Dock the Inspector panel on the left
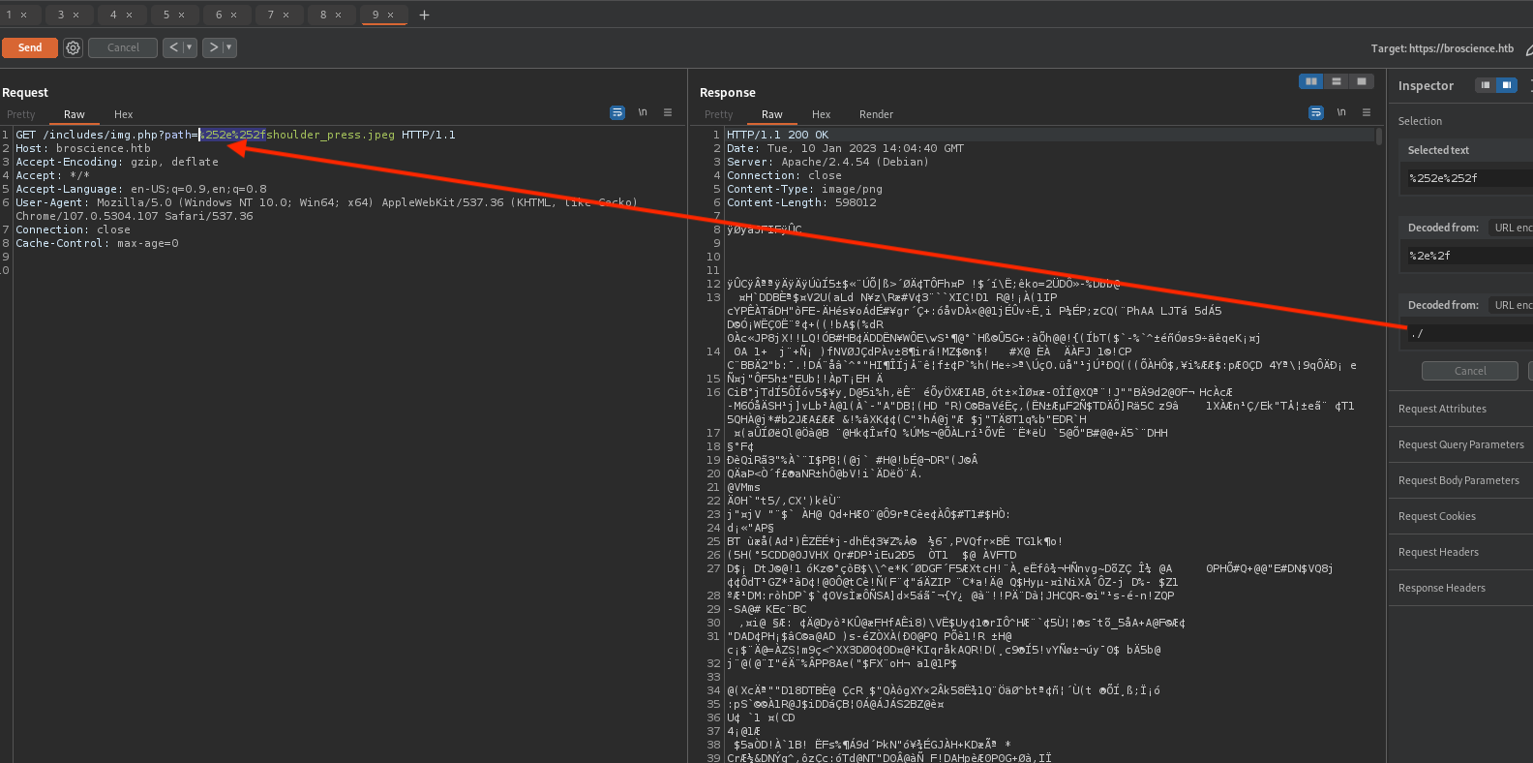The width and height of the screenshot is (1533, 763). pos(1485,85)
